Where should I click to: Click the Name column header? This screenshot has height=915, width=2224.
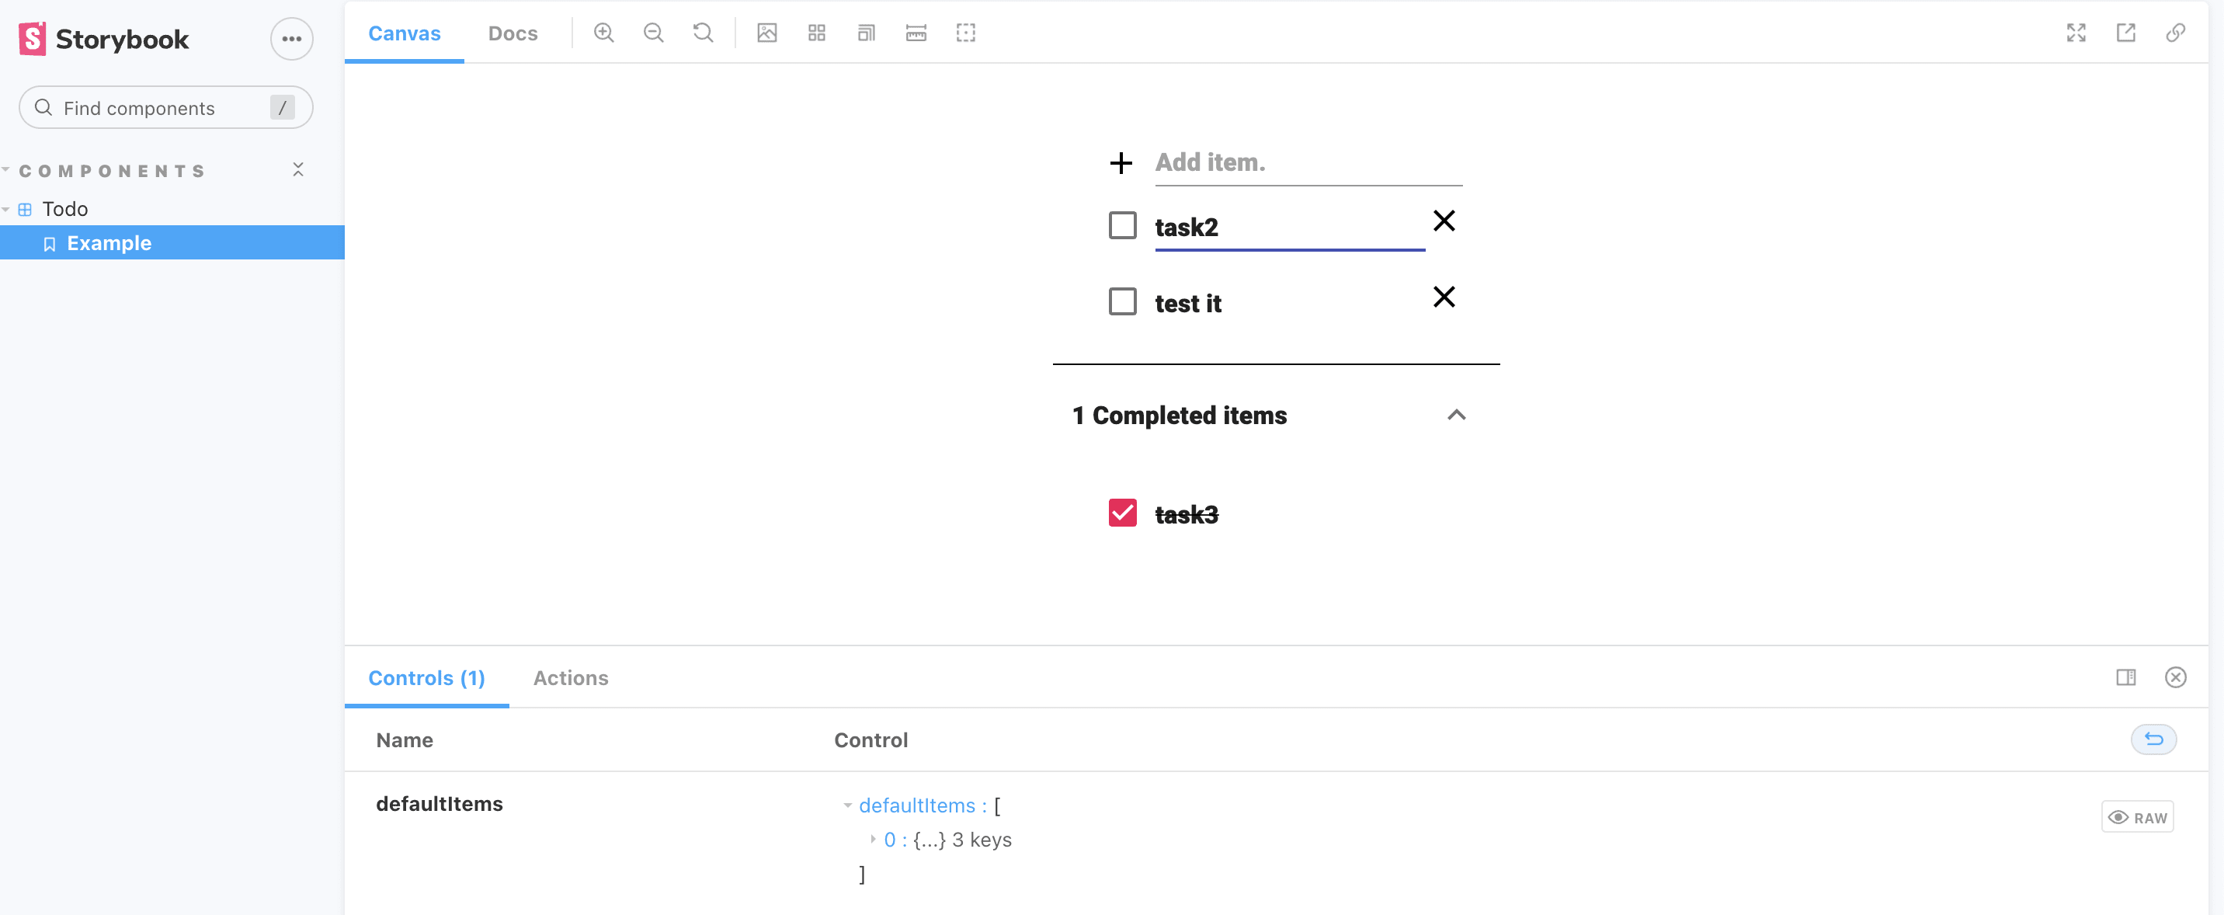(x=404, y=739)
